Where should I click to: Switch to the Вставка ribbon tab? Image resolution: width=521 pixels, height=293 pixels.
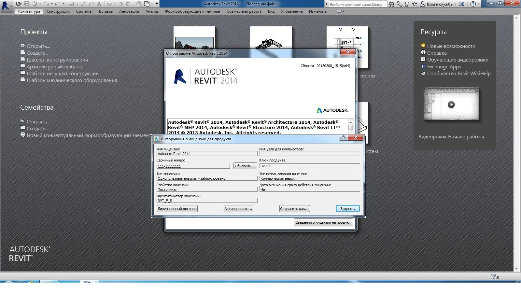coord(106,11)
